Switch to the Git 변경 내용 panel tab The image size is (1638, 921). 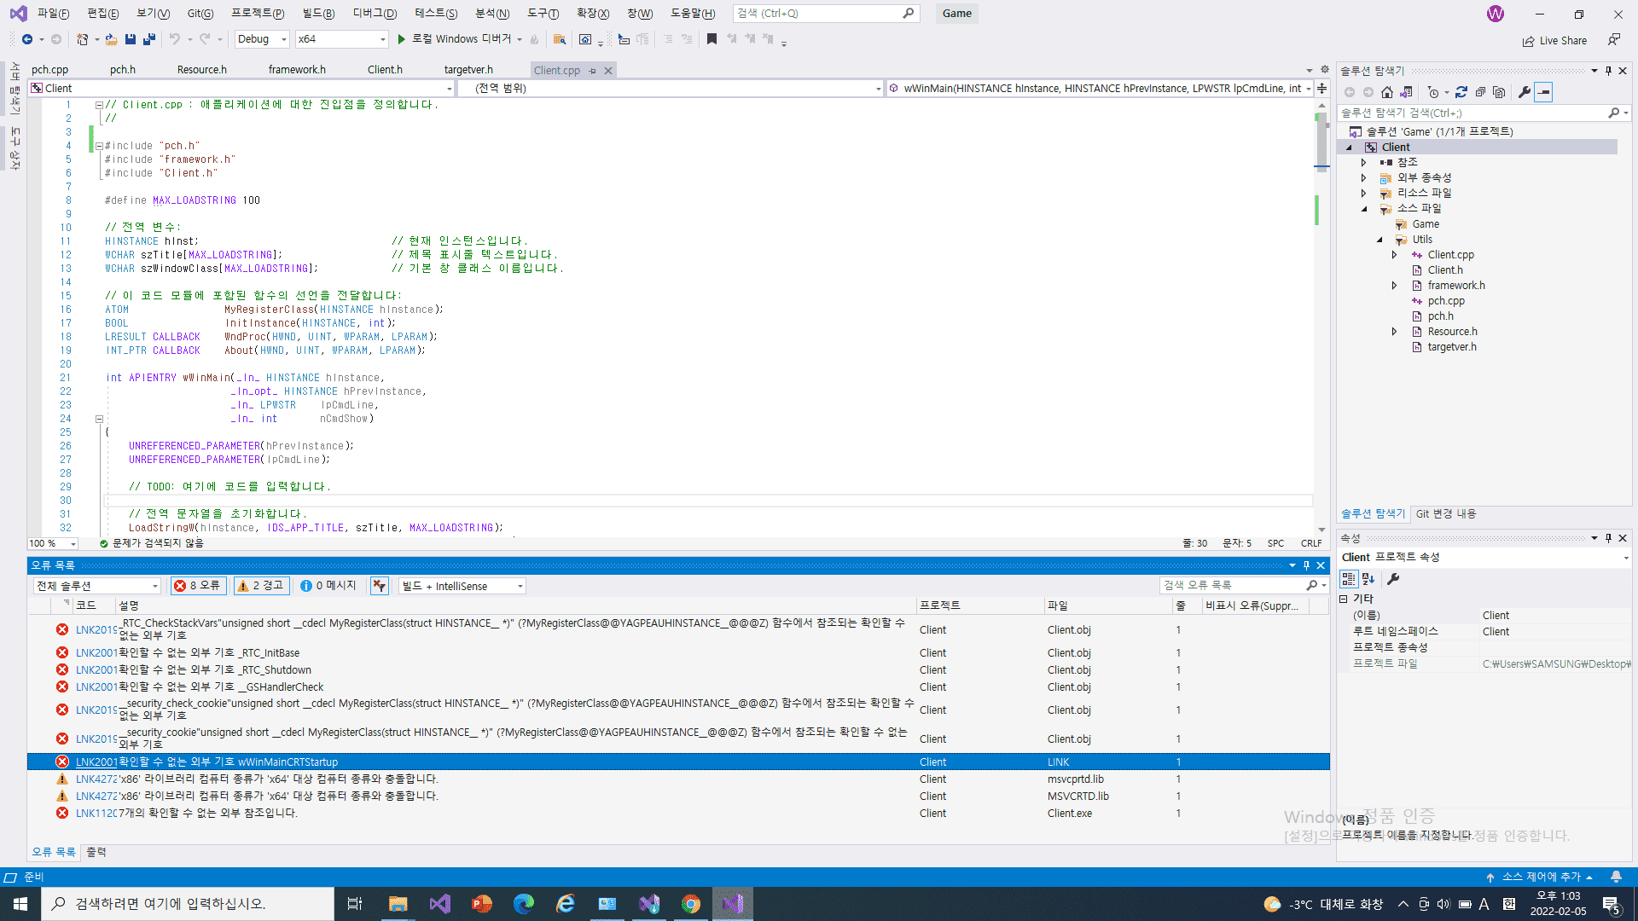click(1445, 514)
